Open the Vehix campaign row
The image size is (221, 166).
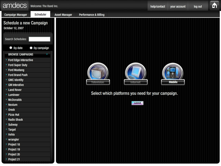click(28, 135)
